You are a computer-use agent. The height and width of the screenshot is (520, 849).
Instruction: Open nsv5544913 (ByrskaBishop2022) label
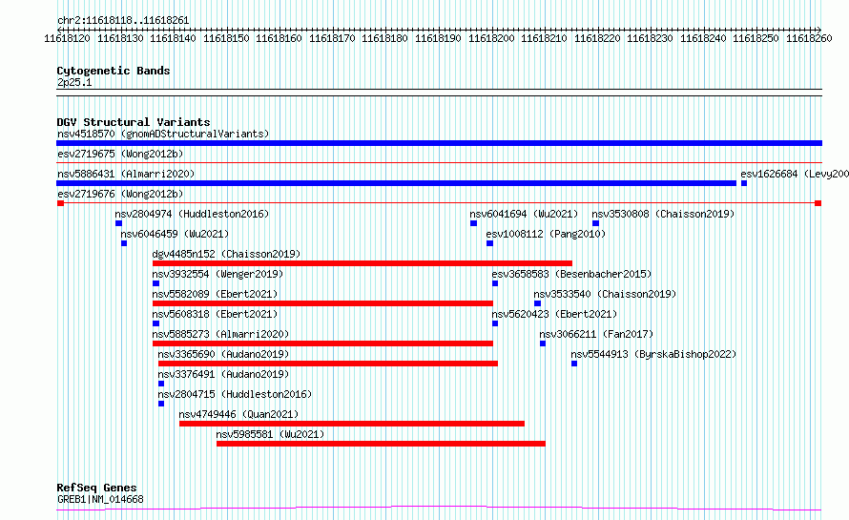(654, 354)
